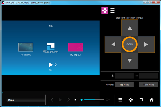This screenshot has height=107, width=161.
Task: Click the subtitle dots icon
Action: coord(137,76)
